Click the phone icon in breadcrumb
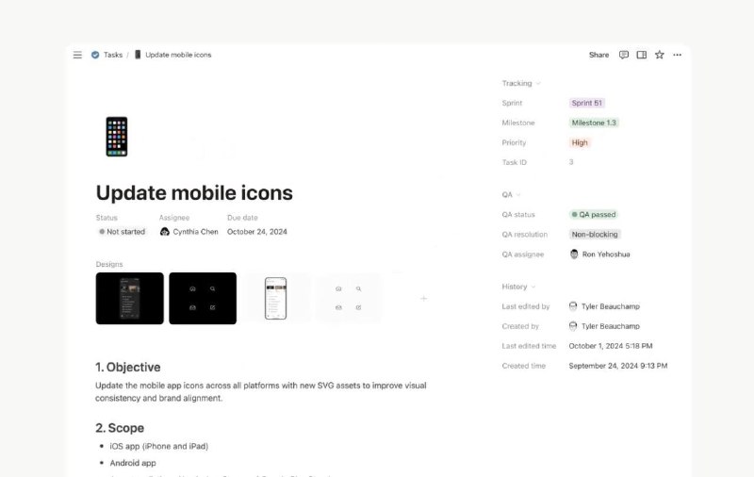Screen dimensions: 754x477 click(138, 55)
